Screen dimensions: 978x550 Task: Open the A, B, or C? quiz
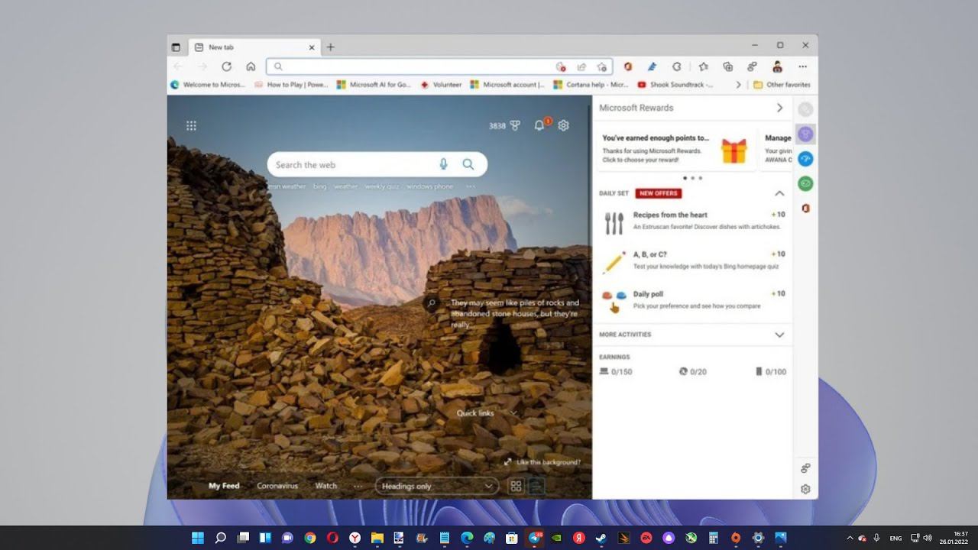[694, 261]
